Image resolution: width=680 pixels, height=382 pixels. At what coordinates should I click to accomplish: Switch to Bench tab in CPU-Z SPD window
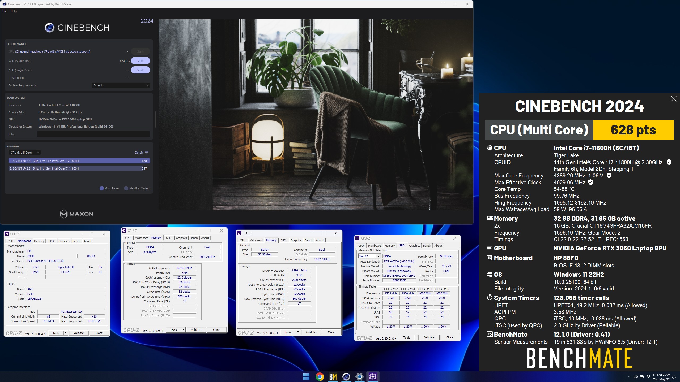pos(427,246)
